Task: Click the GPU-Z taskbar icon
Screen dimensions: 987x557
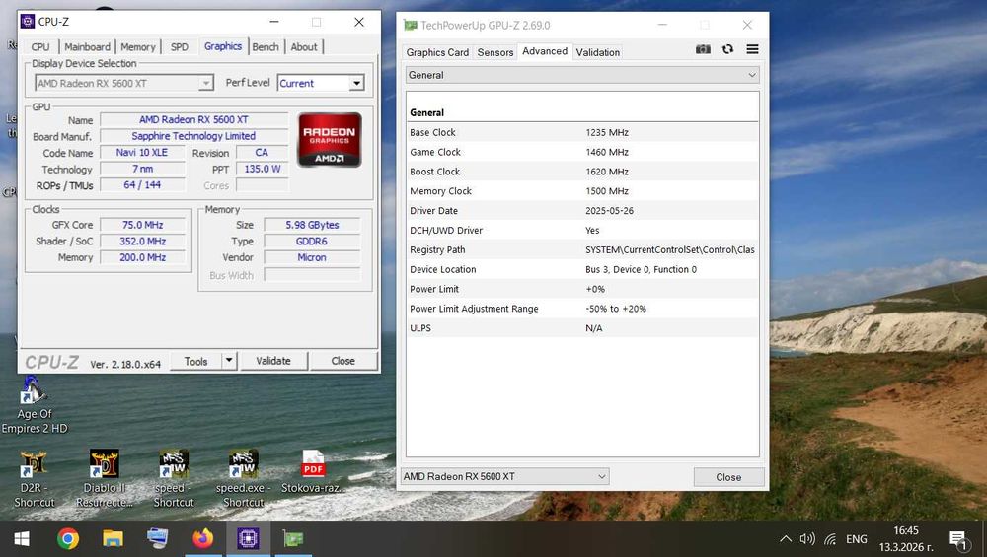Action: pos(293,539)
